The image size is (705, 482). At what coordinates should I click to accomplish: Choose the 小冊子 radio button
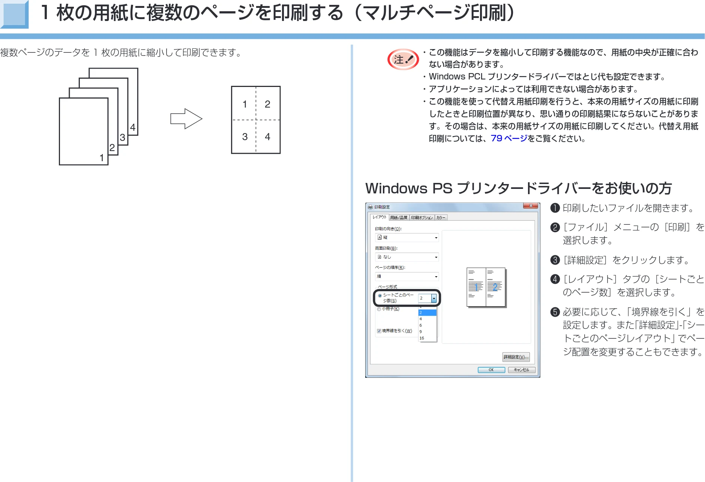click(379, 309)
